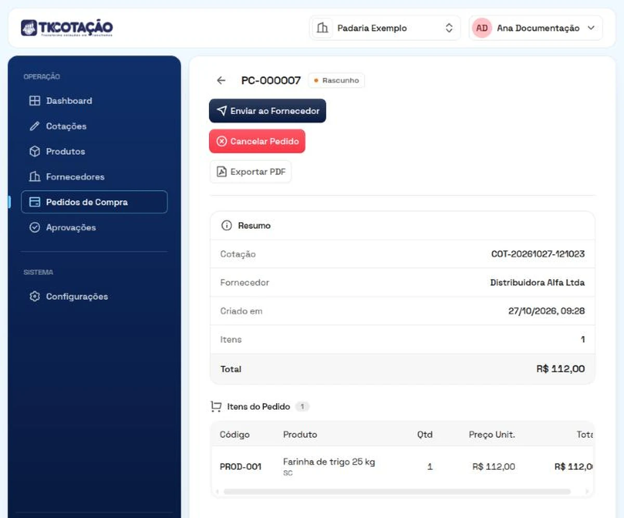624x518 pixels.
Task: Open the Produtos menu item
Action: [94, 151]
